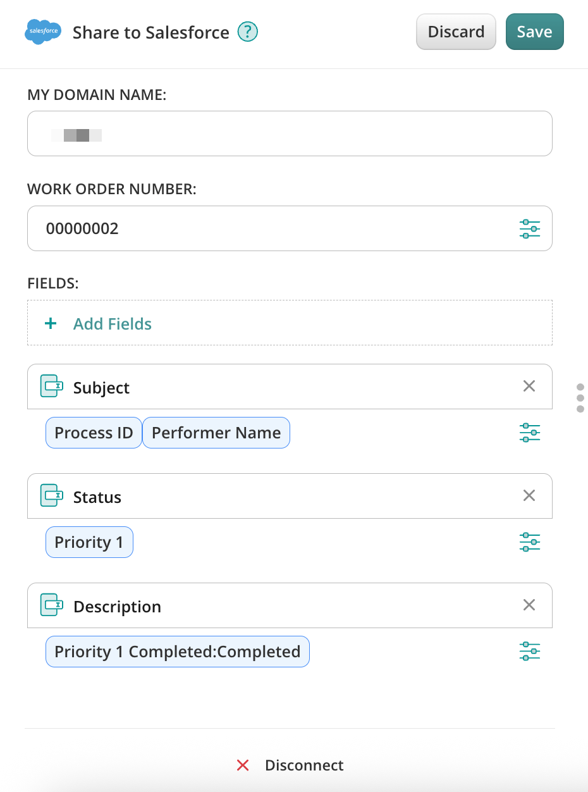Open the help question mark icon
This screenshot has height=792, width=588.
(x=248, y=32)
